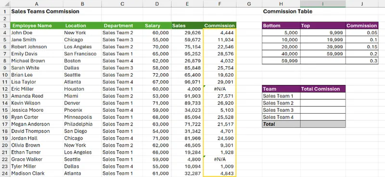The height and width of the screenshot is (177, 385).
Task: Click the gray cell beside Total
Action: coord(323,124)
